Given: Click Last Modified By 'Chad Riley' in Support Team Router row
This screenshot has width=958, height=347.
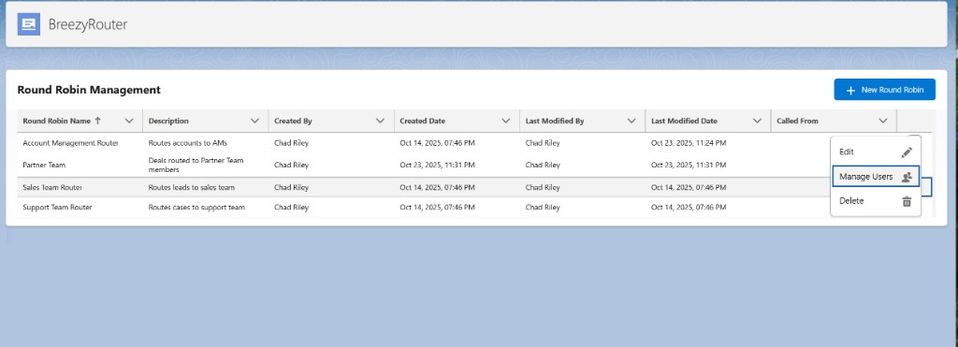Looking at the screenshot, I should click(543, 208).
